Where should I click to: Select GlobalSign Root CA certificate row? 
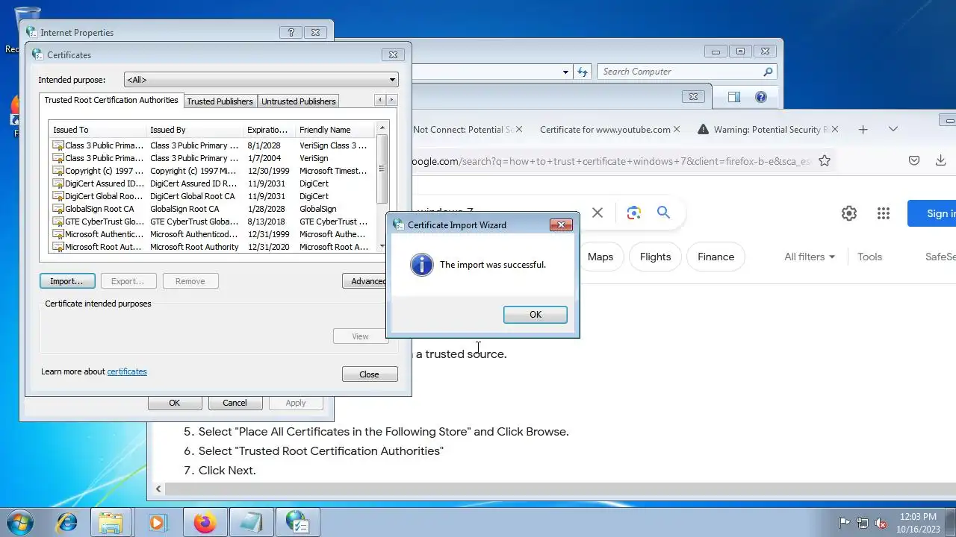(x=212, y=209)
